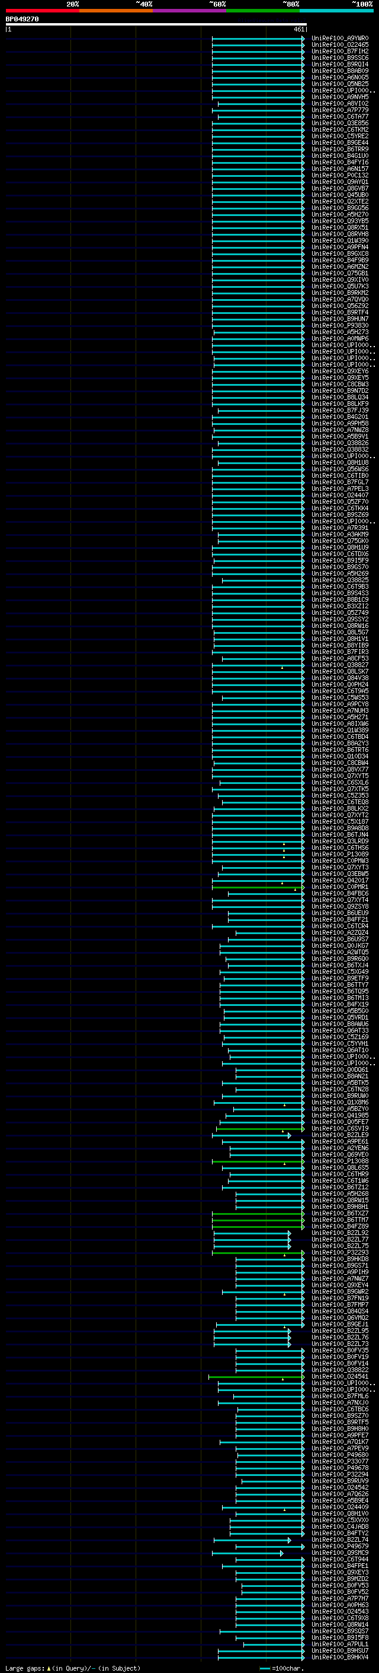Screen dimensions: 379x1673
Task: Select the UniRef100_Q9ZSY8 label
Action: (x=339, y=907)
